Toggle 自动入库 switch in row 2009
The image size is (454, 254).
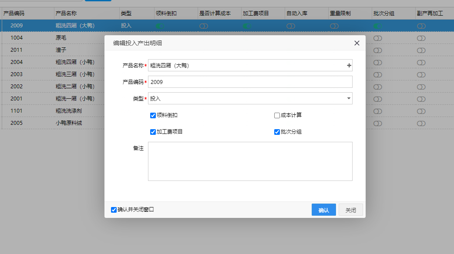click(x=291, y=26)
